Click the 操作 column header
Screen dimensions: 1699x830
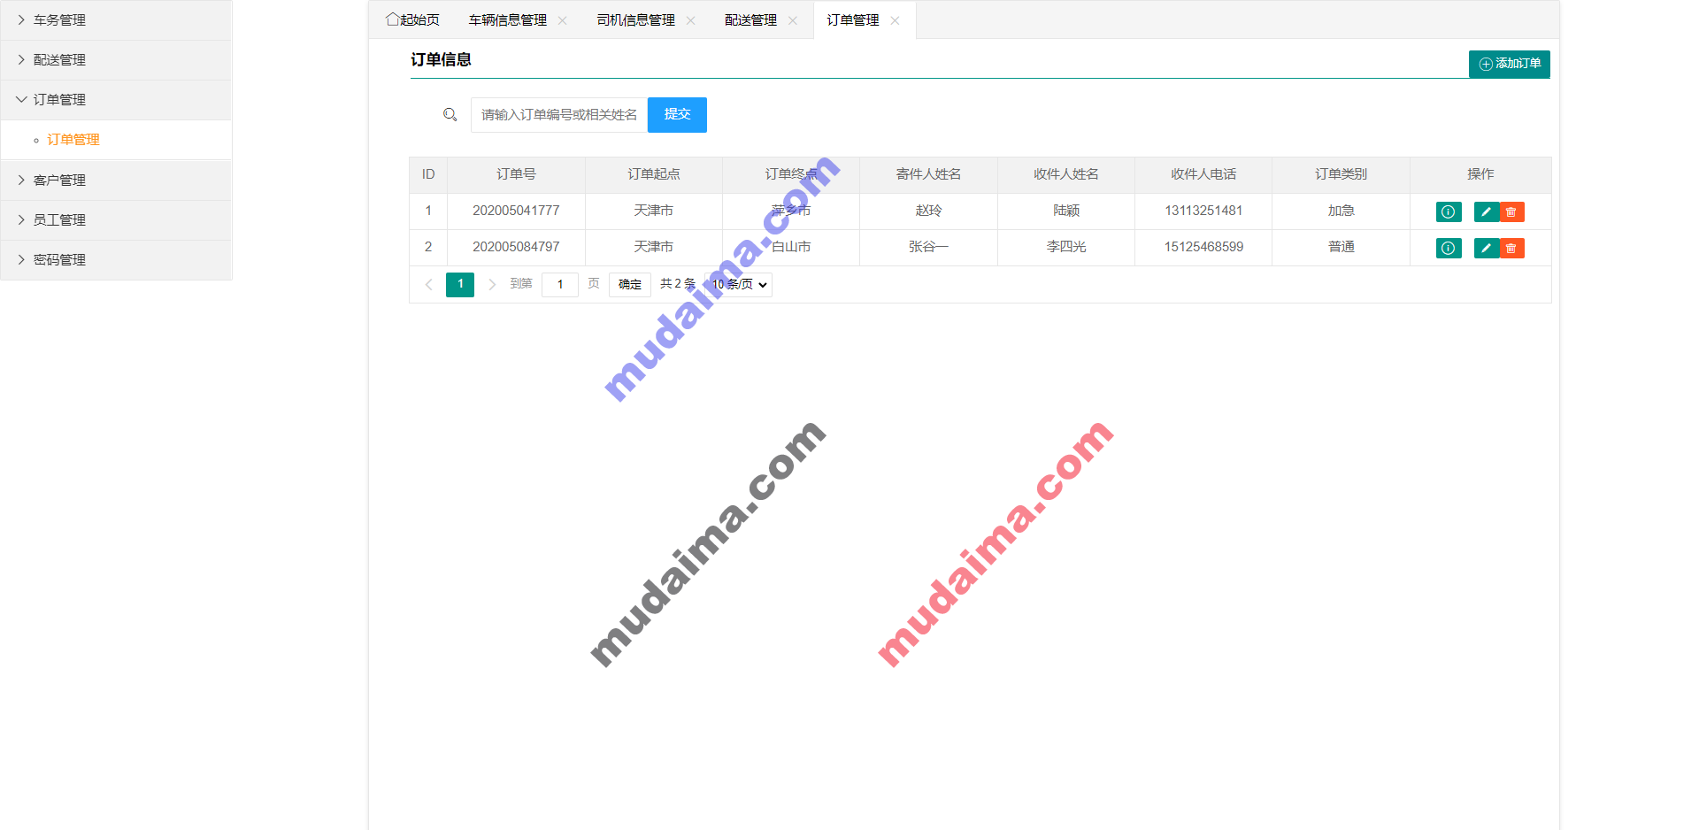pyautogui.click(x=1480, y=174)
